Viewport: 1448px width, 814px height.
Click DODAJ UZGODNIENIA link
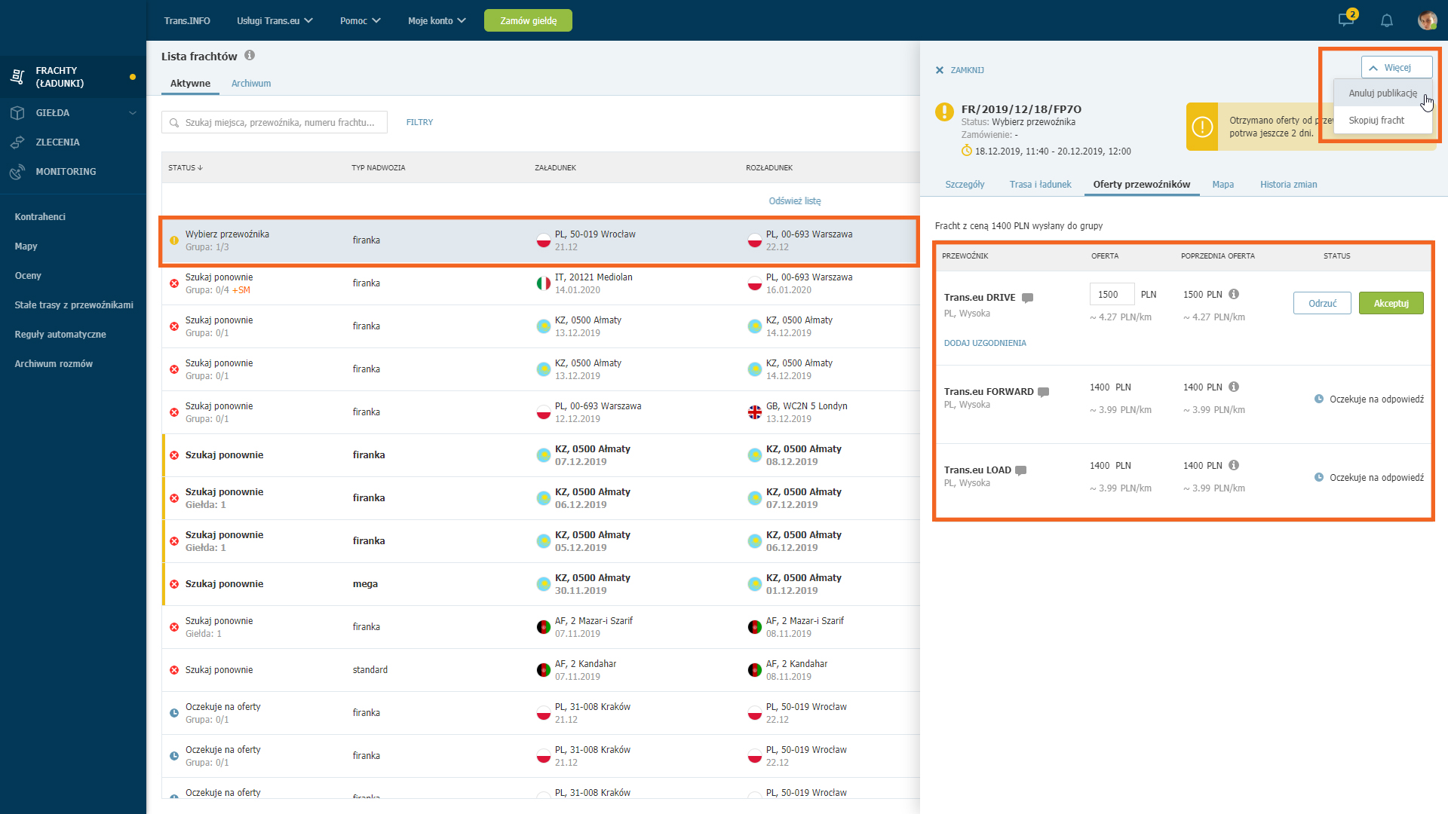click(x=985, y=343)
